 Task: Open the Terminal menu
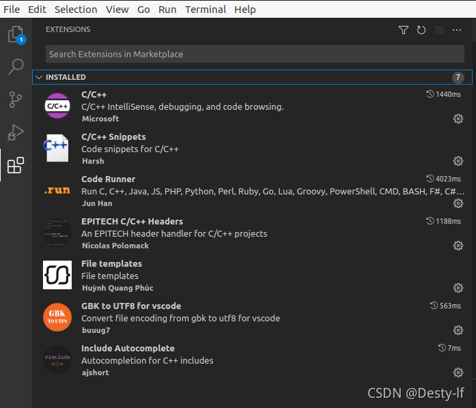[206, 10]
